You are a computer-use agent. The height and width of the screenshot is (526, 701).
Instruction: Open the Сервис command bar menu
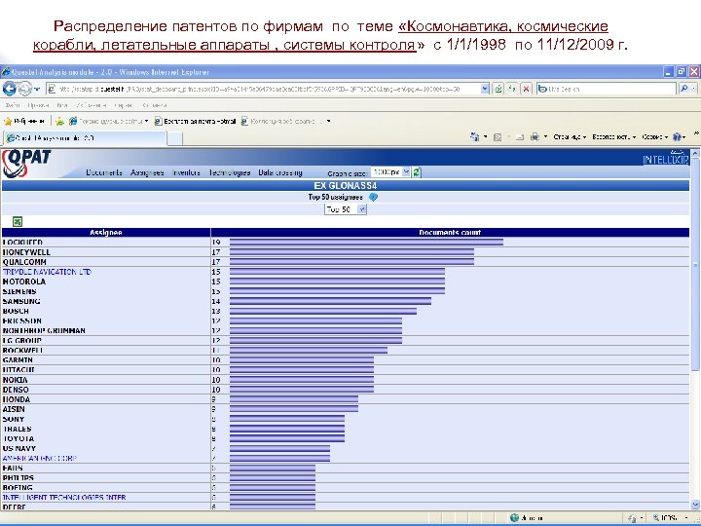[x=654, y=137]
